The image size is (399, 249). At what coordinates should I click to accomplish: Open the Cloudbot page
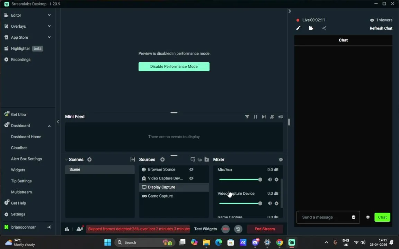[19, 148]
